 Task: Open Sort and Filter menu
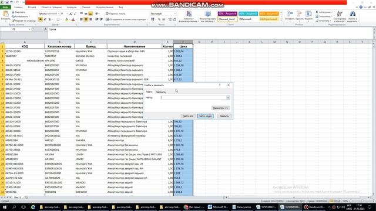[340, 16]
